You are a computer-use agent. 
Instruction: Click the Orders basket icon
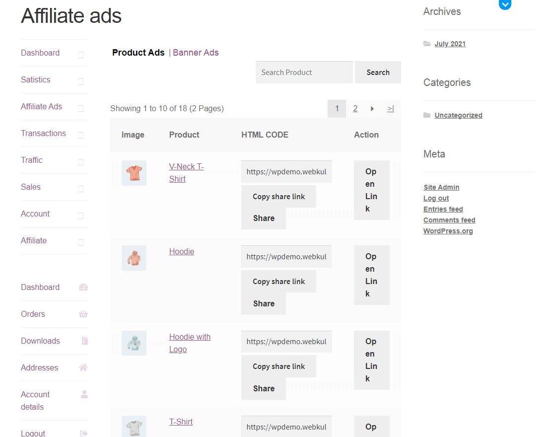tap(83, 314)
